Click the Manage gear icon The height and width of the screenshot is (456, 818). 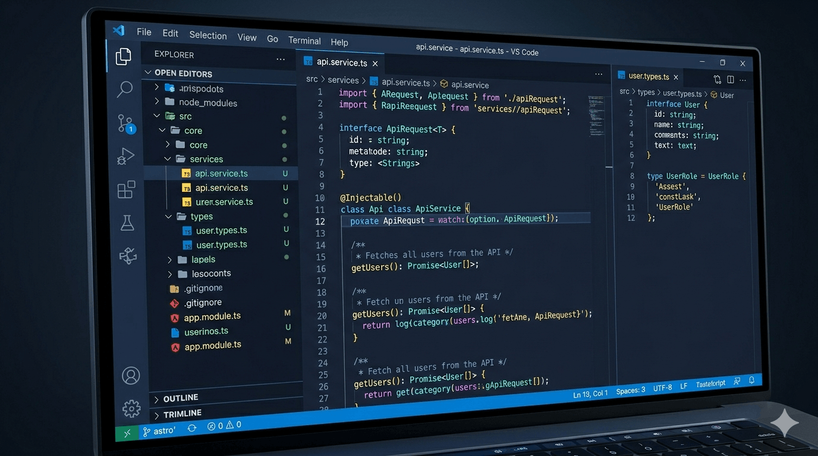(x=131, y=408)
